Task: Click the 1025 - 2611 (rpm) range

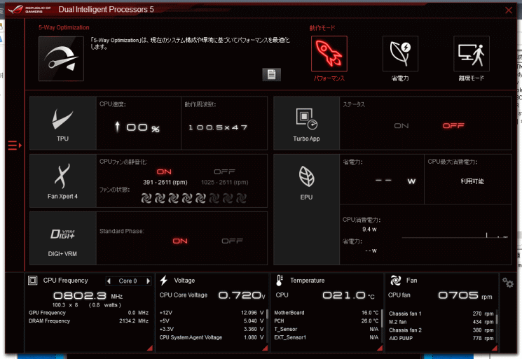Action: (x=225, y=183)
